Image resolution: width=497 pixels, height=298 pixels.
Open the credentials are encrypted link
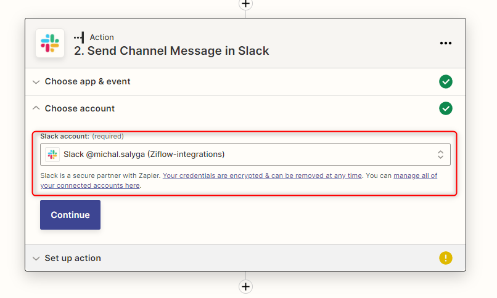tap(262, 175)
